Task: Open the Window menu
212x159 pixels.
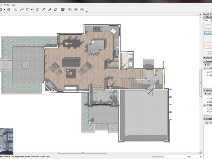Action: (6, 5)
